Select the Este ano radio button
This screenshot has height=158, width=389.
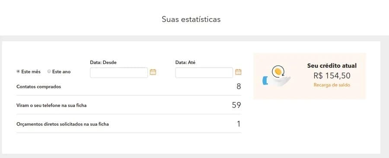click(49, 71)
